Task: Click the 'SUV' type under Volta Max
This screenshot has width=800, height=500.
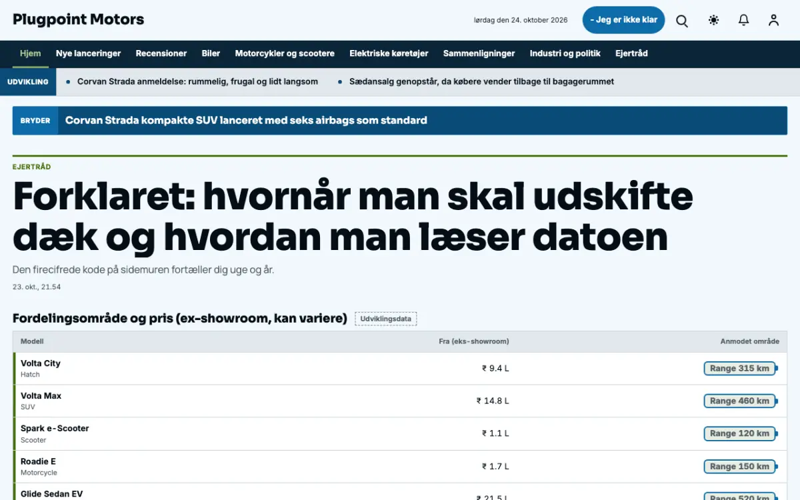Action: pyautogui.click(x=28, y=407)
